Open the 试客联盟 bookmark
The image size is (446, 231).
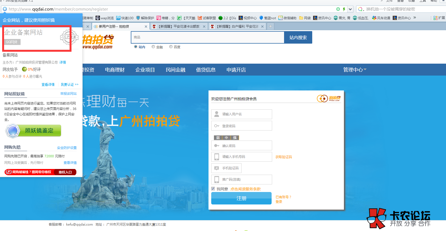pos(207,18)
